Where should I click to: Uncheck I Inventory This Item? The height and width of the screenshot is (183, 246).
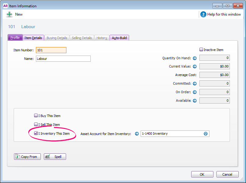coord(36,134)
